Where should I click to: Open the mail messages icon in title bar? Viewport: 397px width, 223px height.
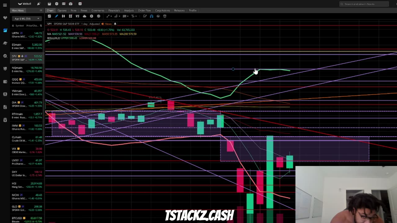(x=64, y=4)
